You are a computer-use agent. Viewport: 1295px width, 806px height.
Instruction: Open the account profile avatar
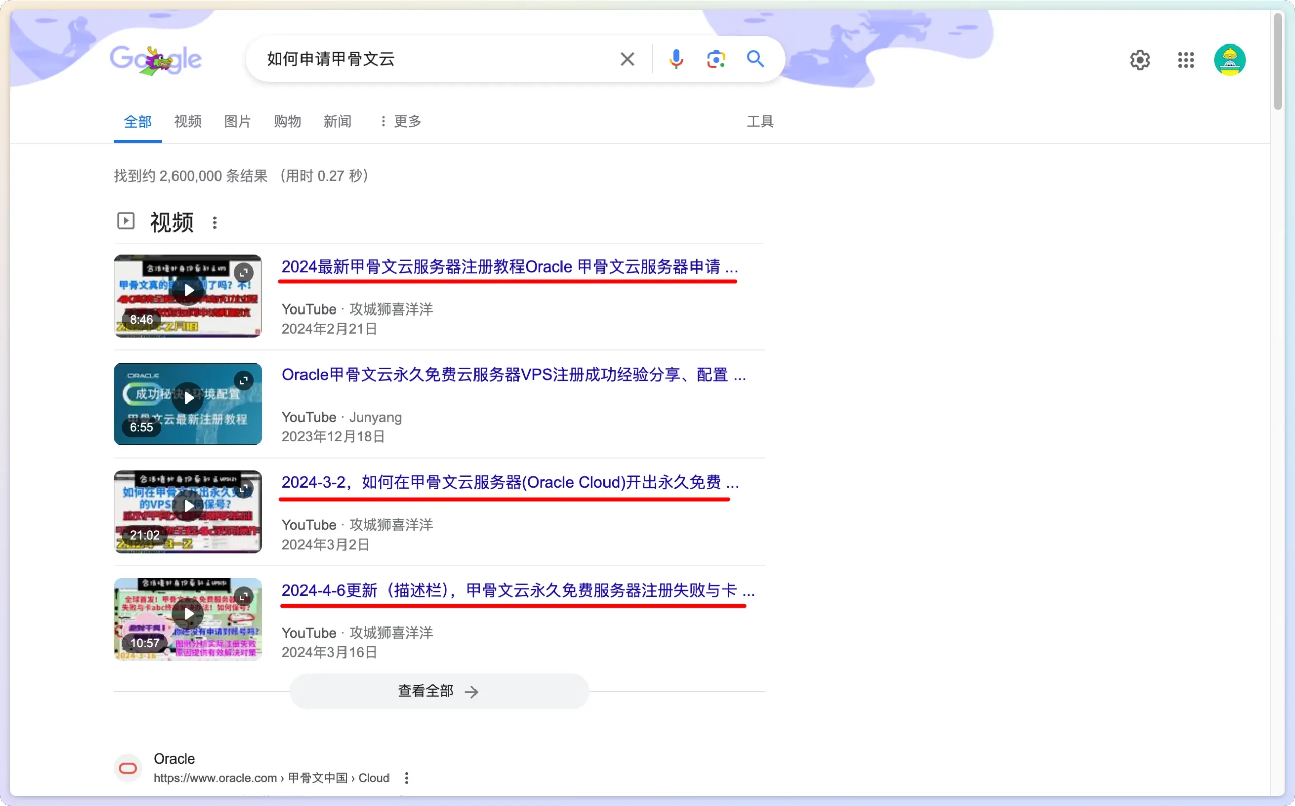click(x=1229, y=60)
